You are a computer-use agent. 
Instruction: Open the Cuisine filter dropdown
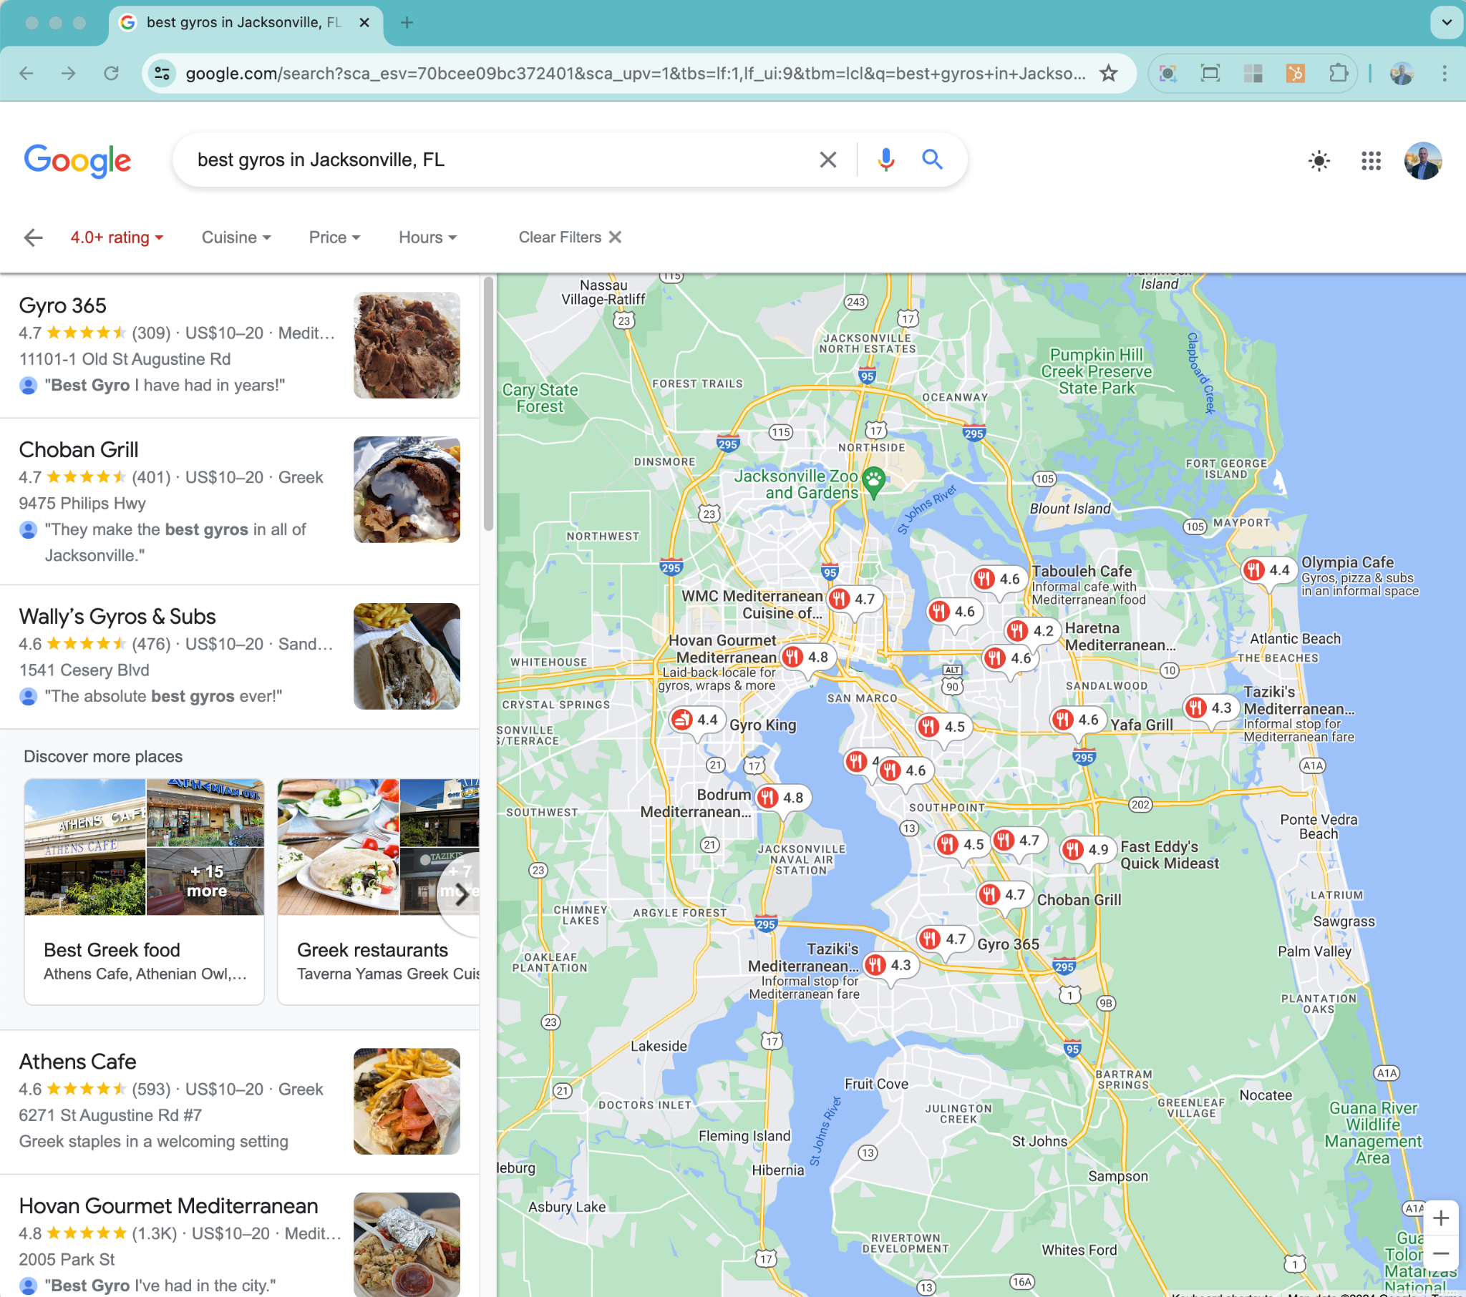tap(236, 238)
